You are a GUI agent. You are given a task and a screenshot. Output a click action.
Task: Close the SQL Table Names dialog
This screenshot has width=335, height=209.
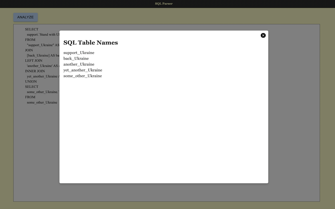click(263, 35)
